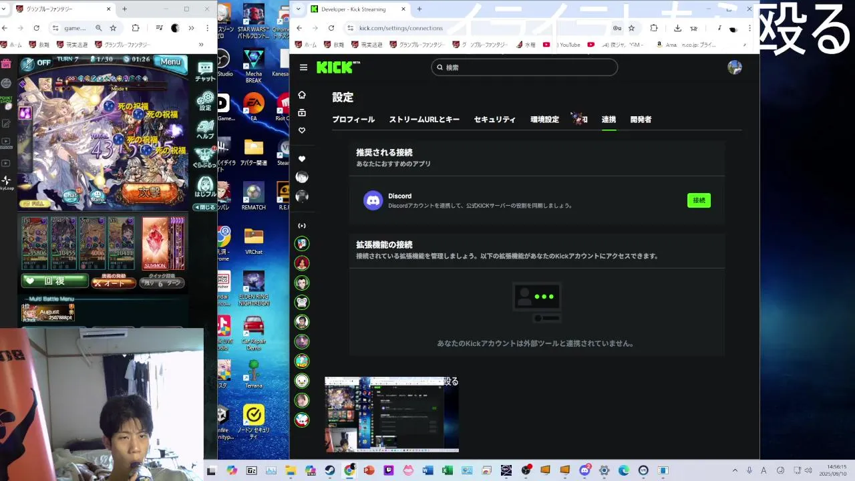The height and width of the screenshot is (481, 855).
Task: Switch to the 連携 tab
Action: click(609, 120)
